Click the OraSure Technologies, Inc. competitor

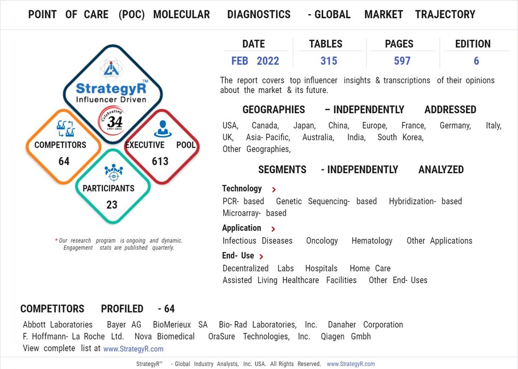[259, 337]
